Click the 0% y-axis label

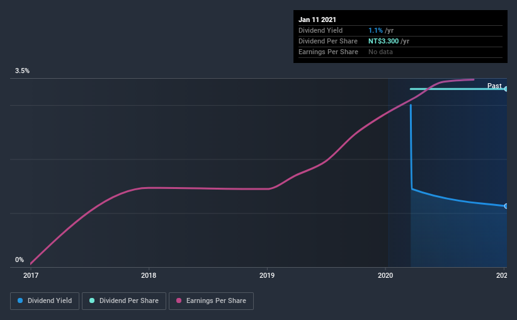[x=20, y=260]
